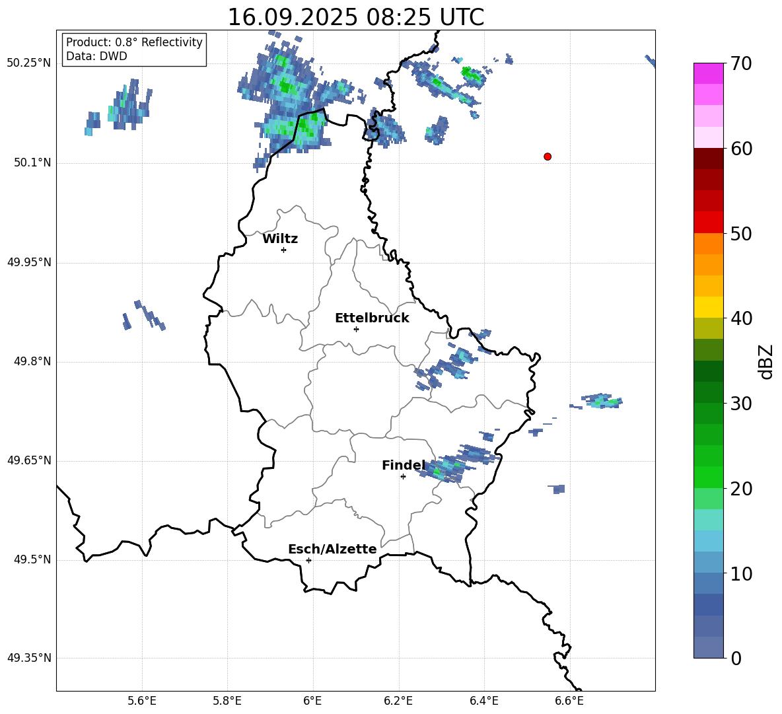Click the dBZ colorbar label
The image size is (782, 714).
[765, 361]
